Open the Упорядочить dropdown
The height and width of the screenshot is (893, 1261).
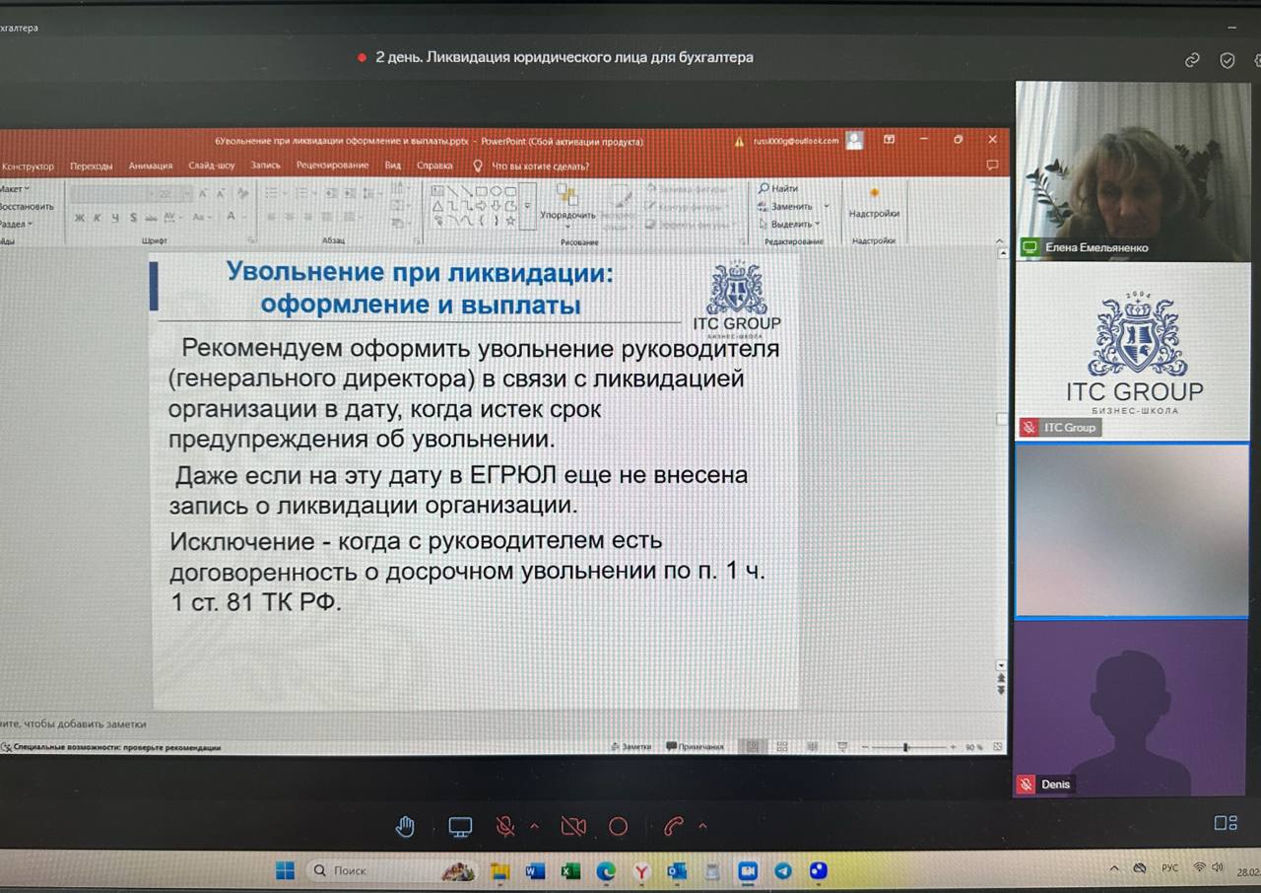tap(567, 215)
